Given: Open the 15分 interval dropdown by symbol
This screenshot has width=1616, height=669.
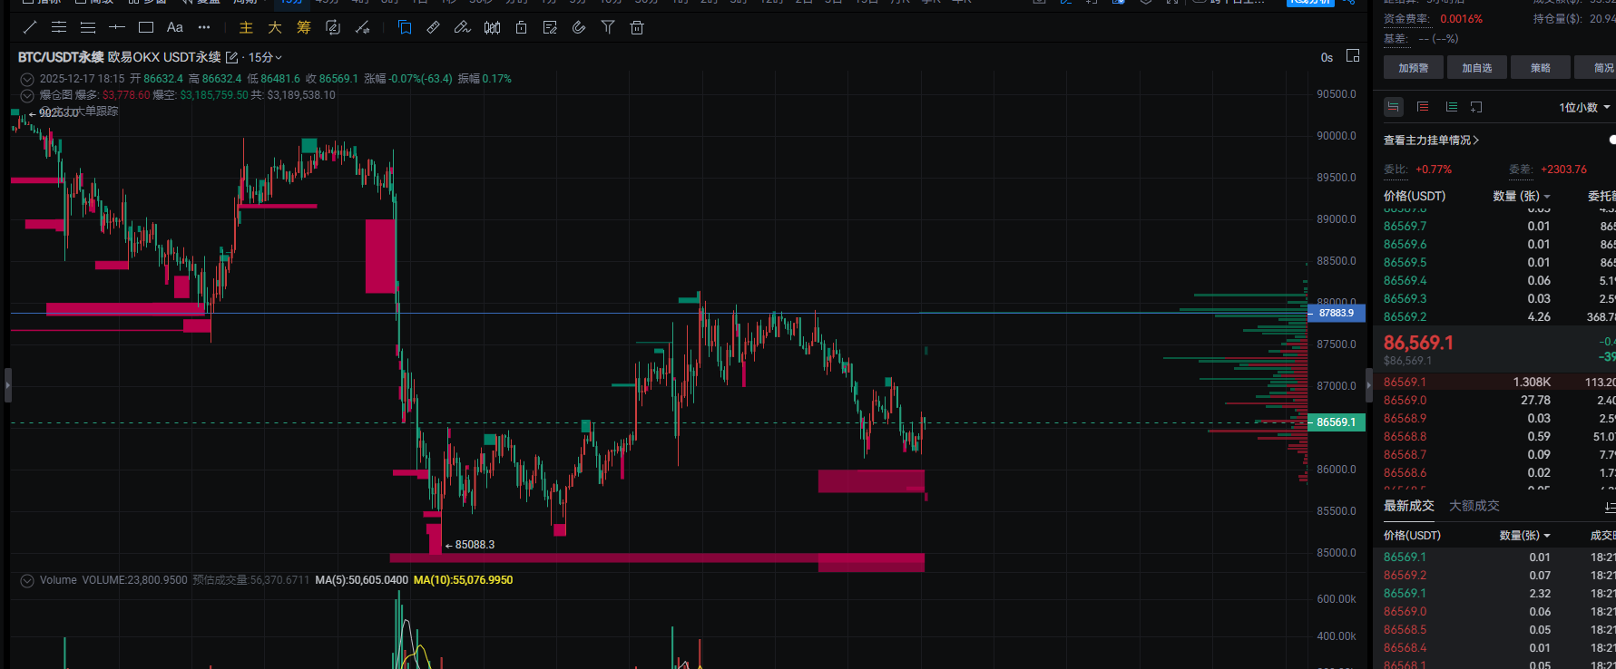Looking at the screenshot, I should click(265, 57).
